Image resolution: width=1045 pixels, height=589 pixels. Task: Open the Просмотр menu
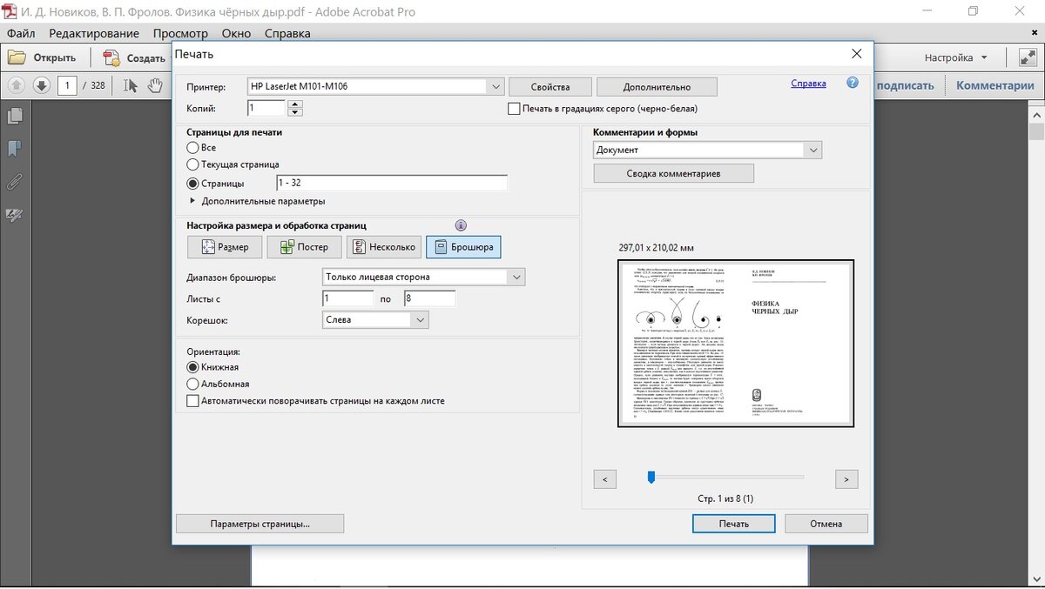tap(180, 33)
